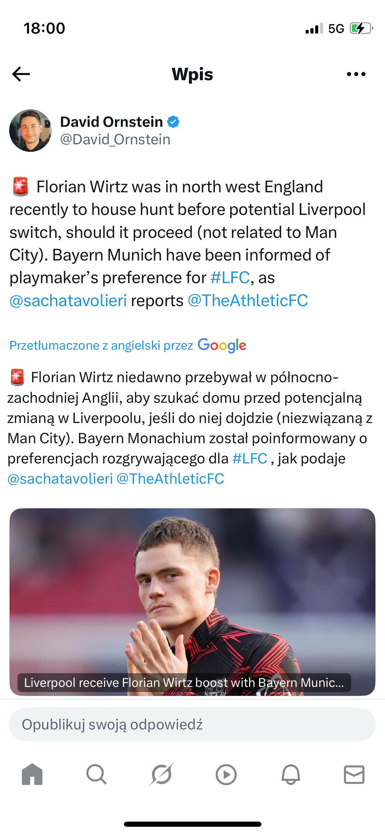Tap the back arrow icon
This screenshot has height=835, width=385.
click(x=21, y=74)
